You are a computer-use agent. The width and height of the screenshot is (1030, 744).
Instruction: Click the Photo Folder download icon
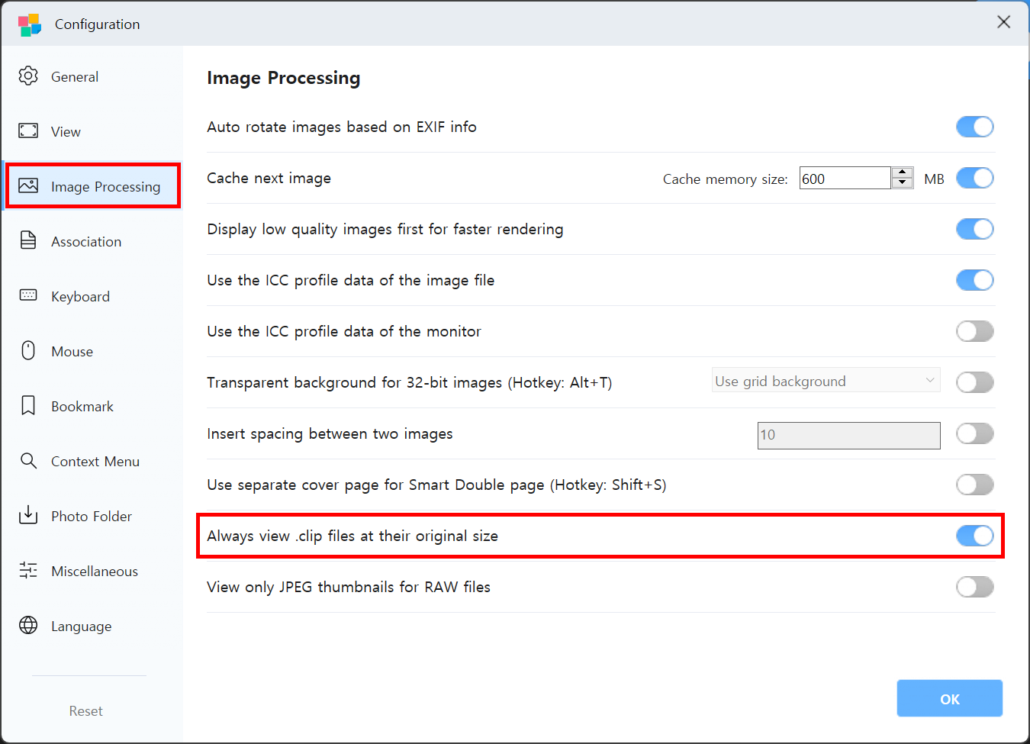pos(28,516)
